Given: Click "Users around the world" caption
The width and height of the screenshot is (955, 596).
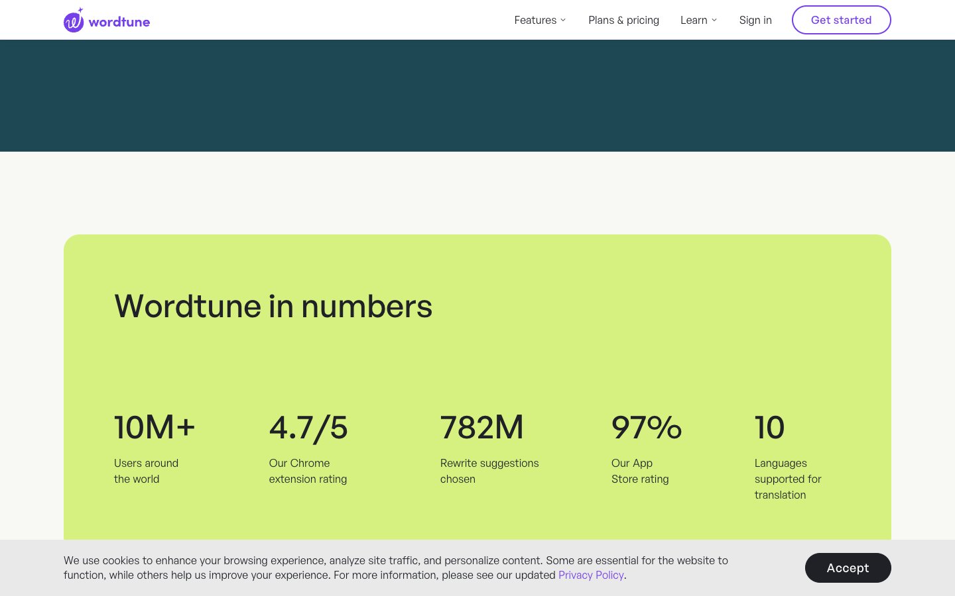Looking at the screenshot, I should pos(146,471).
